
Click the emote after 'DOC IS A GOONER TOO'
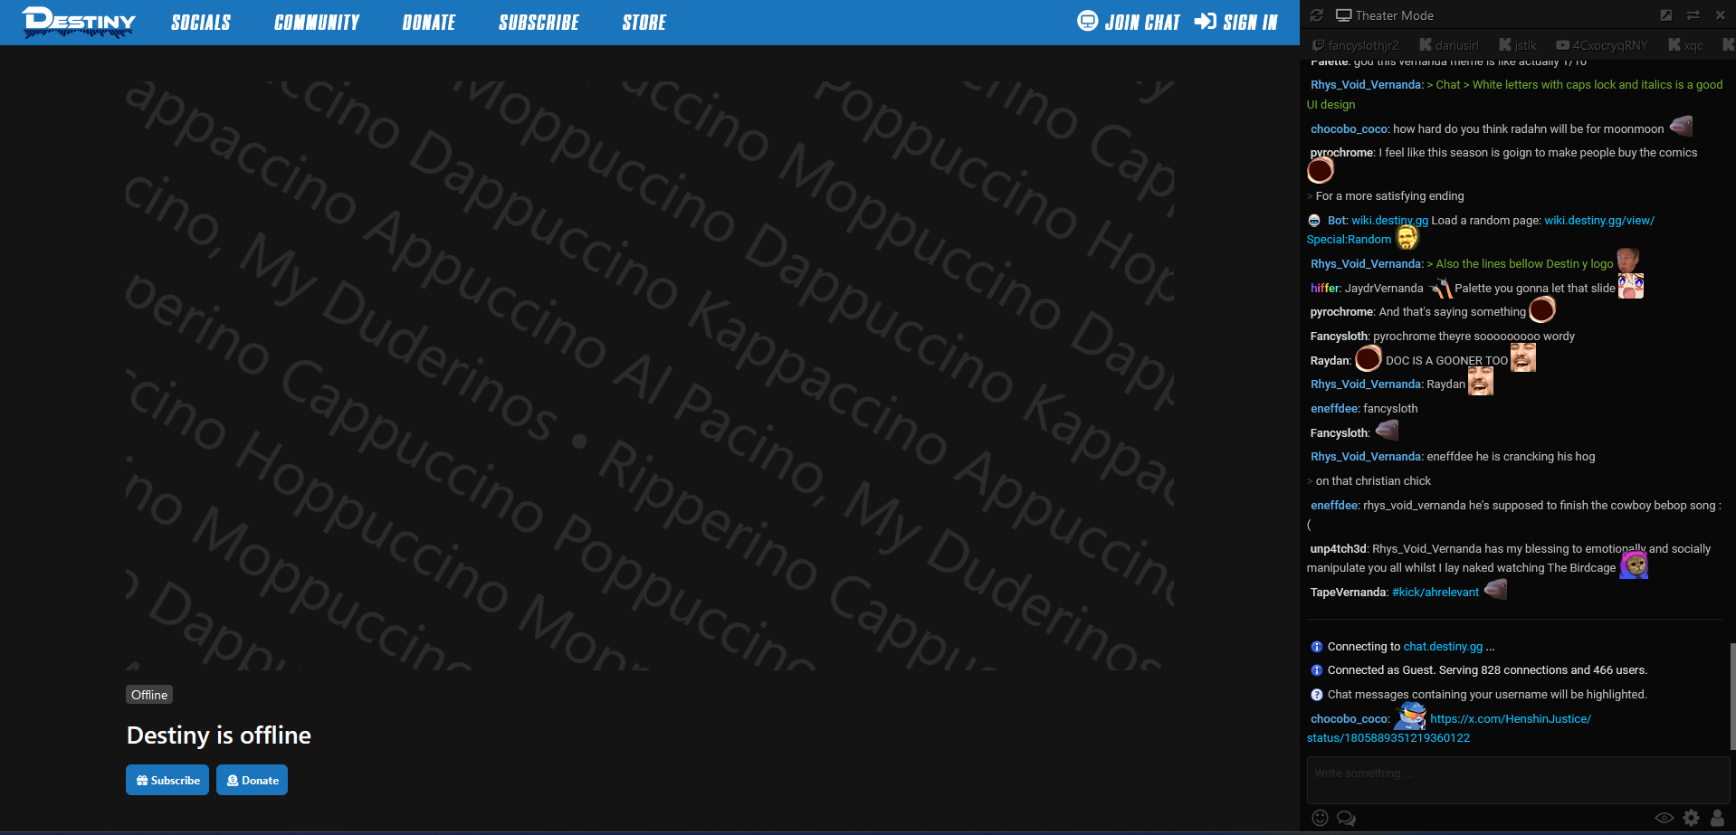pyautogui.click(x=1523, y=358)
